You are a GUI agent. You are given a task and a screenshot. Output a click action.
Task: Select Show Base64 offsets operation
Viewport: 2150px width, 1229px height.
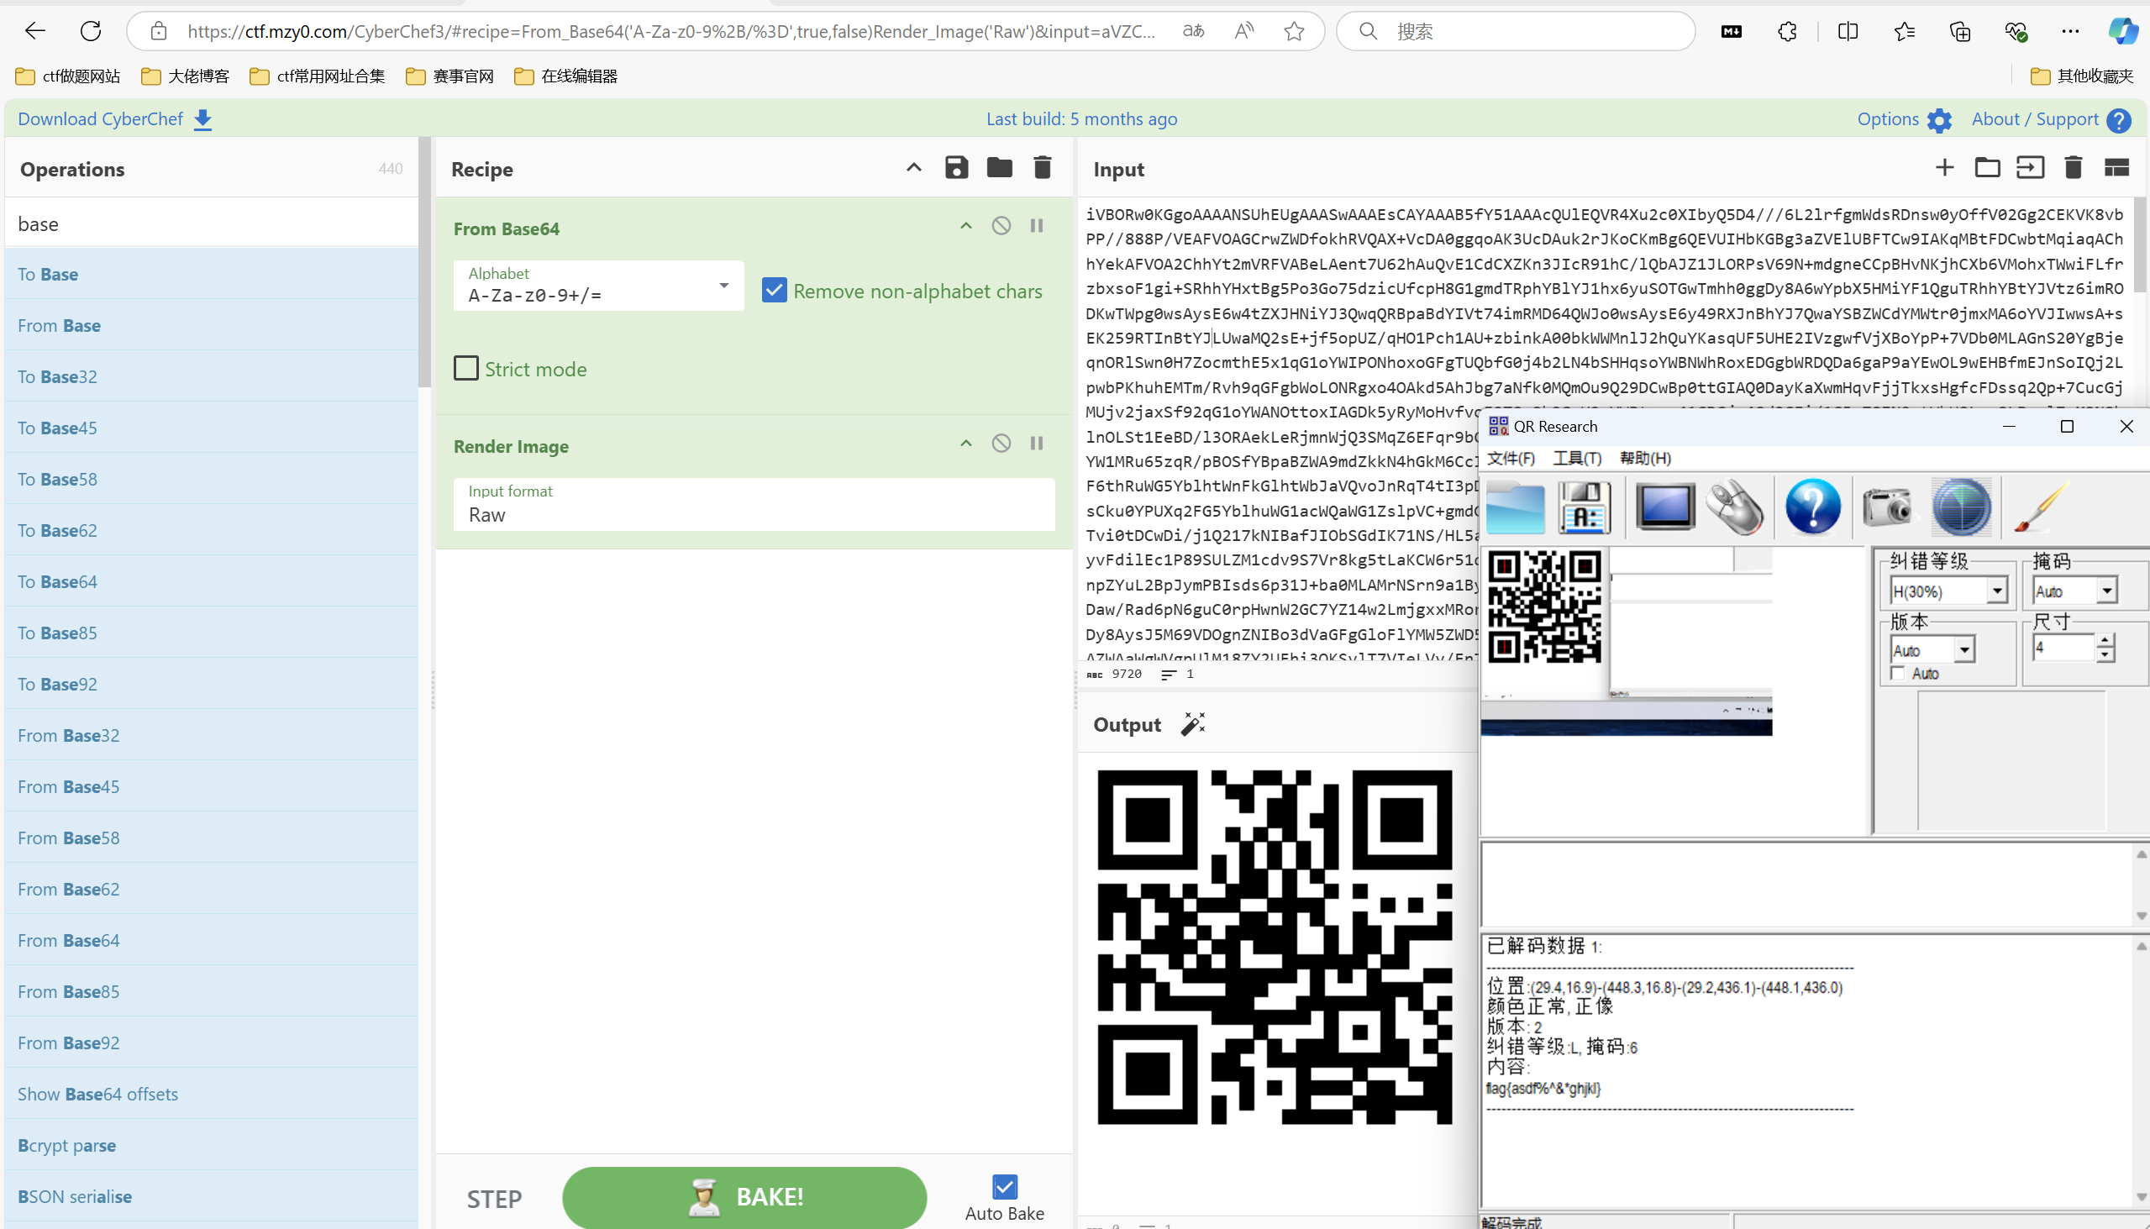211,1094
